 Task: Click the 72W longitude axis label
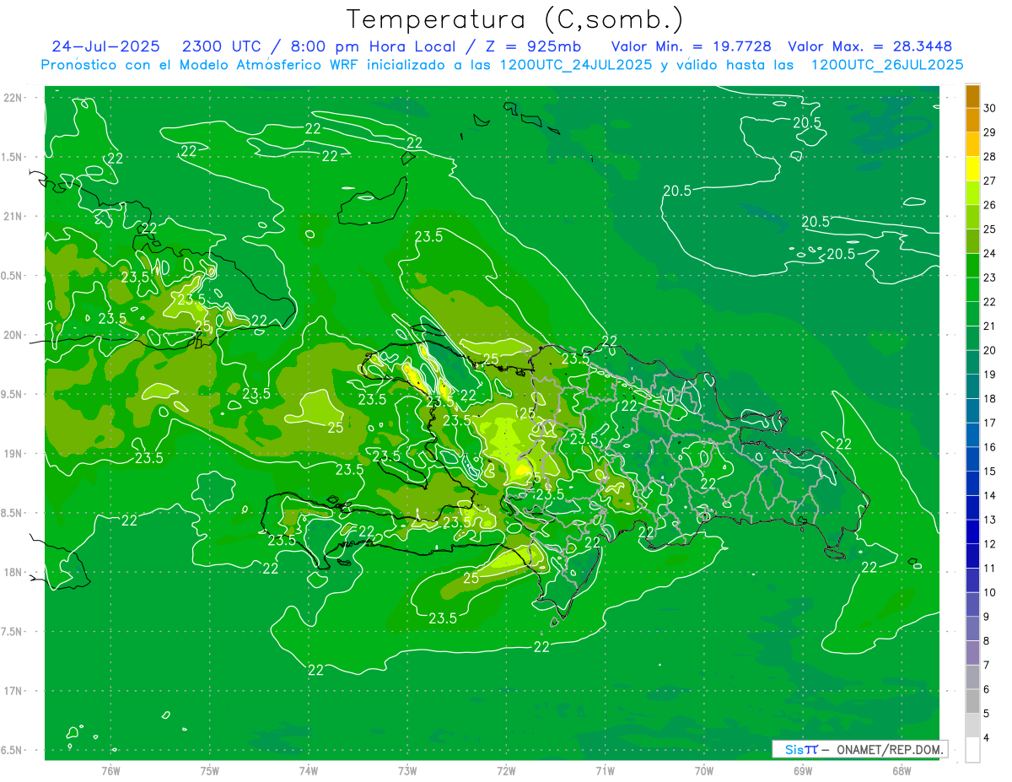click(x=506, y=771)
